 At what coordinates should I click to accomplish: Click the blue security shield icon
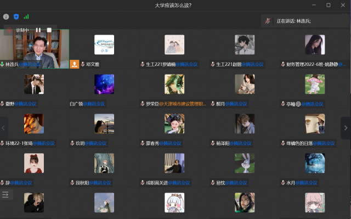pyautogui.click(x=16, y=16)
